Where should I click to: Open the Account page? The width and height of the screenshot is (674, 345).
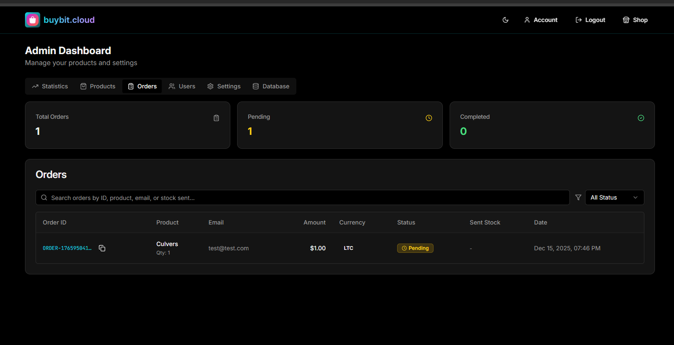pos(541,20)
